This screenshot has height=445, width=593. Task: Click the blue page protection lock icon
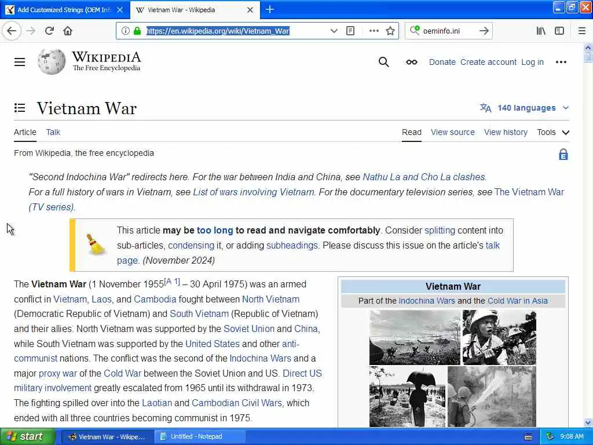[x=563, y=154]
